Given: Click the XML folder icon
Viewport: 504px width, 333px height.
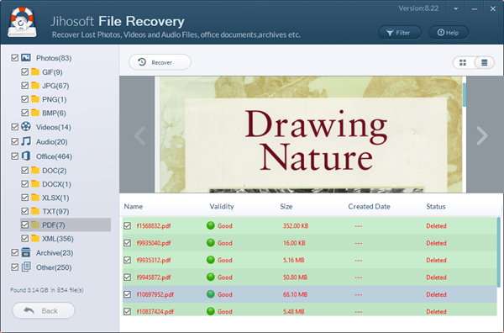Looking at the screenshot, I should (35, 238).
